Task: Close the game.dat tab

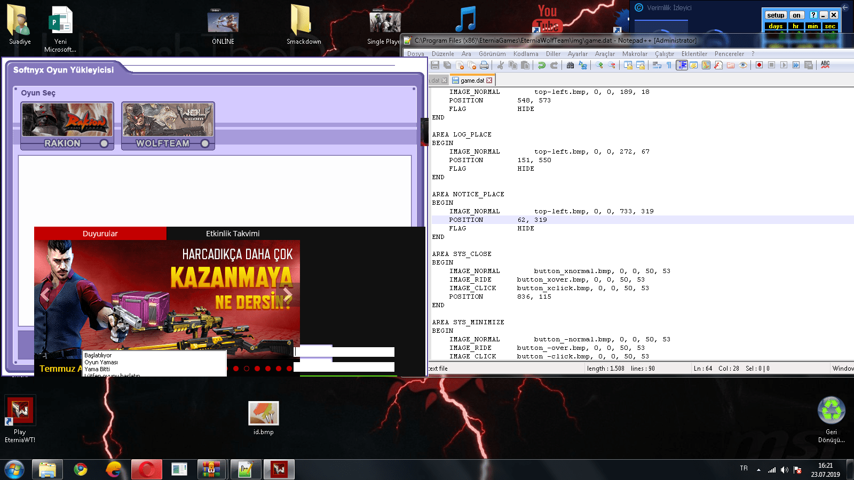Action: click(x=489, y=81)
